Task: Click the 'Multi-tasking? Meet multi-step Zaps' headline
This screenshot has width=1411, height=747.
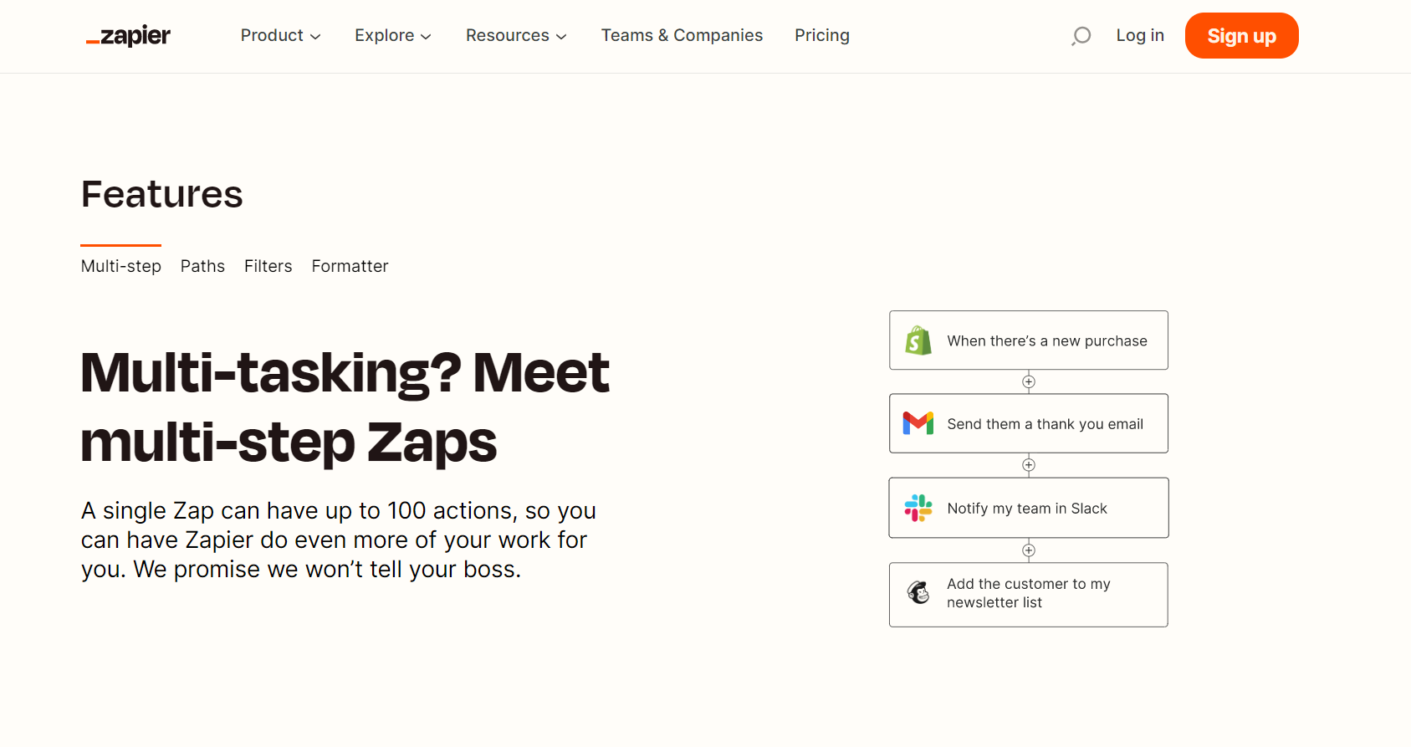Action: [x=345, y=407]
